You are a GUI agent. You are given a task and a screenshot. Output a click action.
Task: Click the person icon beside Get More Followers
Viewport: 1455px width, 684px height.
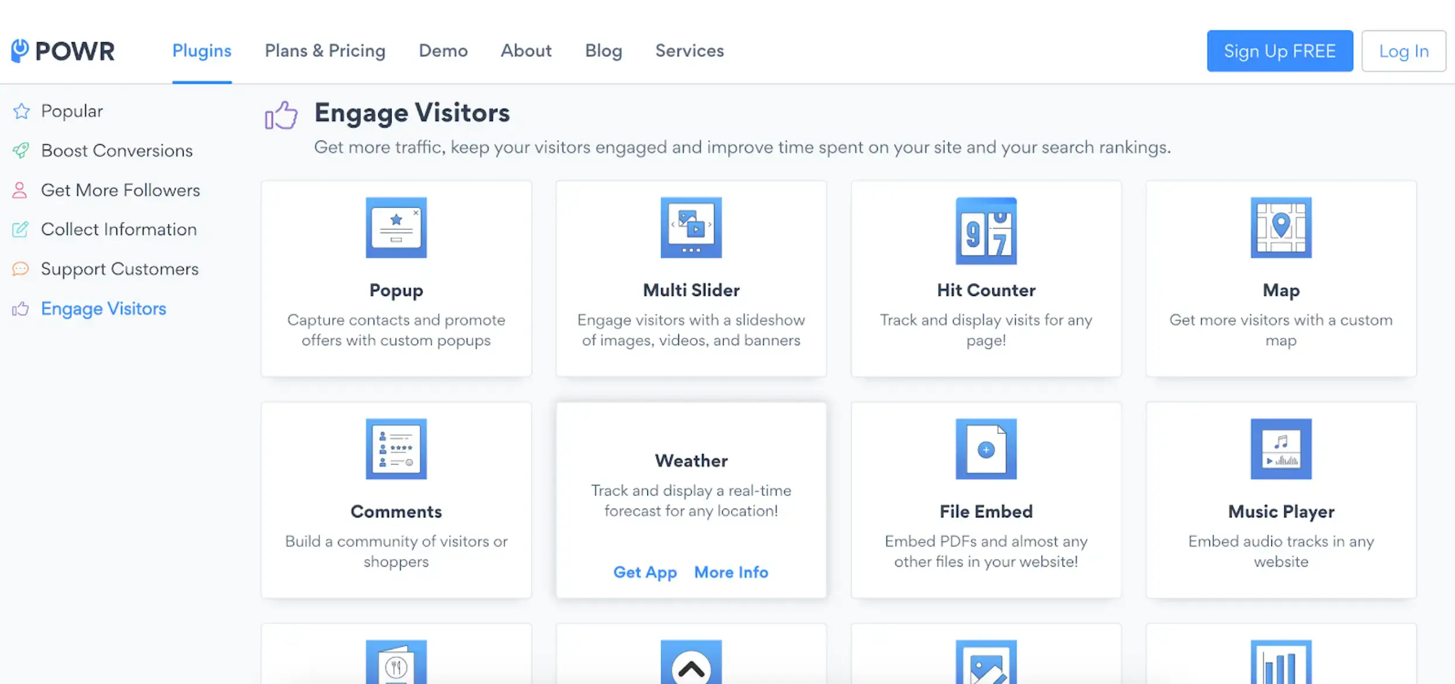pyautogui.click(x=20, y=190)
